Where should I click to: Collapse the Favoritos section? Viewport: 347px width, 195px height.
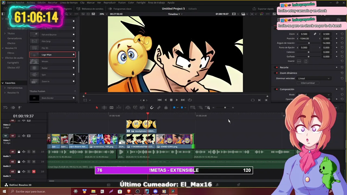[2, 83]
